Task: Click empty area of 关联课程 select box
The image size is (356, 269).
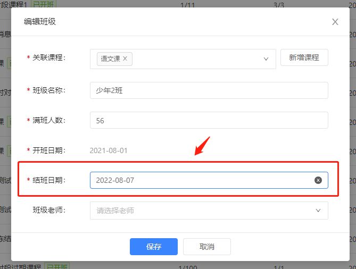Action: [195, 59]
